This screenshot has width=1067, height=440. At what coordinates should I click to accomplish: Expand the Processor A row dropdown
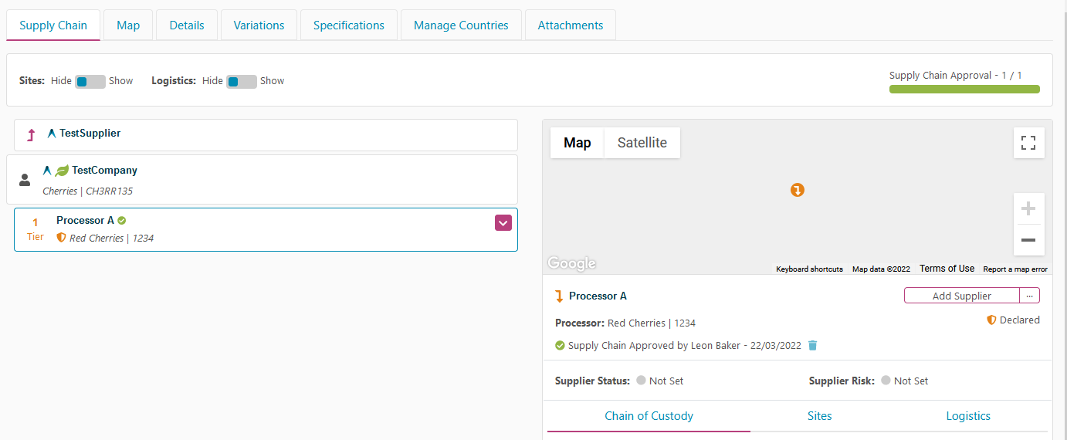503,222
